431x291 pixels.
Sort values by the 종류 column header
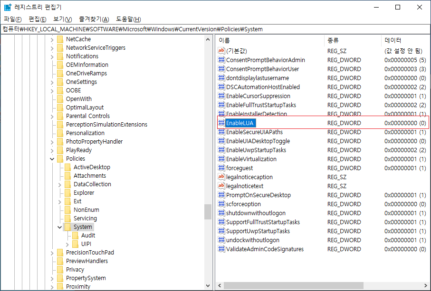tap(353, 41)
